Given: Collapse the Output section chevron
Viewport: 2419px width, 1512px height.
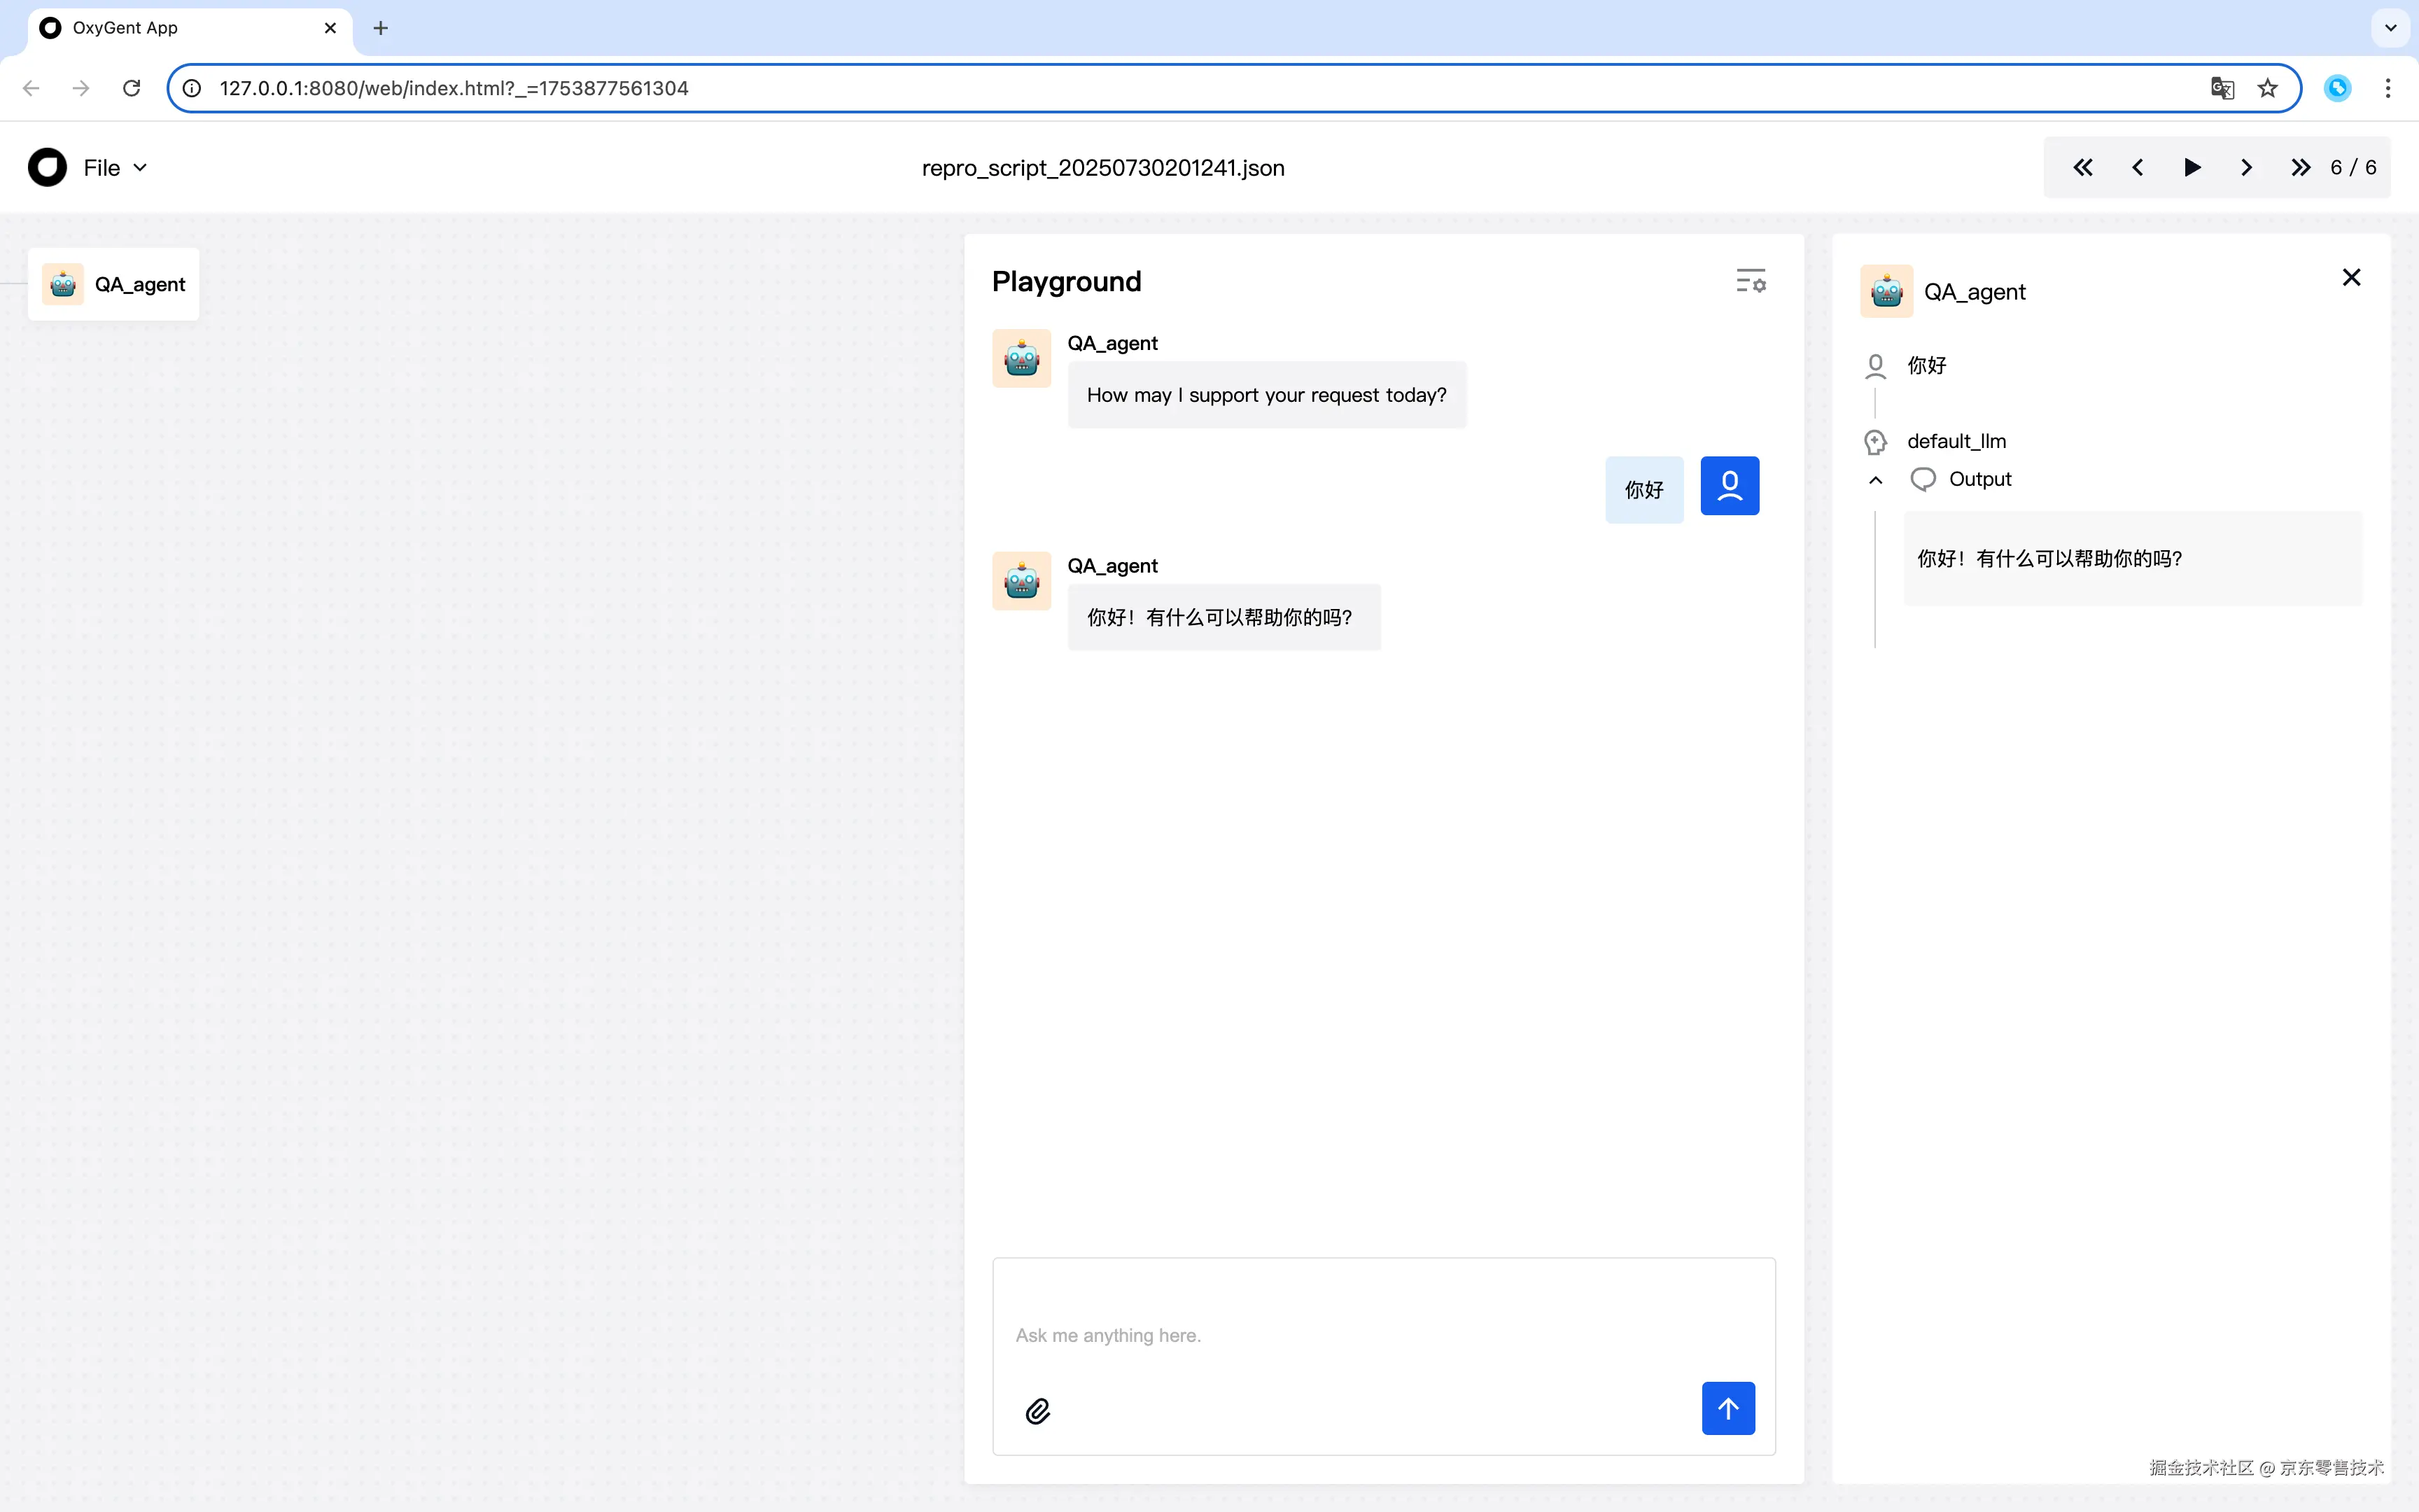Looking at the screenshot, I should tap(1875, 480).
